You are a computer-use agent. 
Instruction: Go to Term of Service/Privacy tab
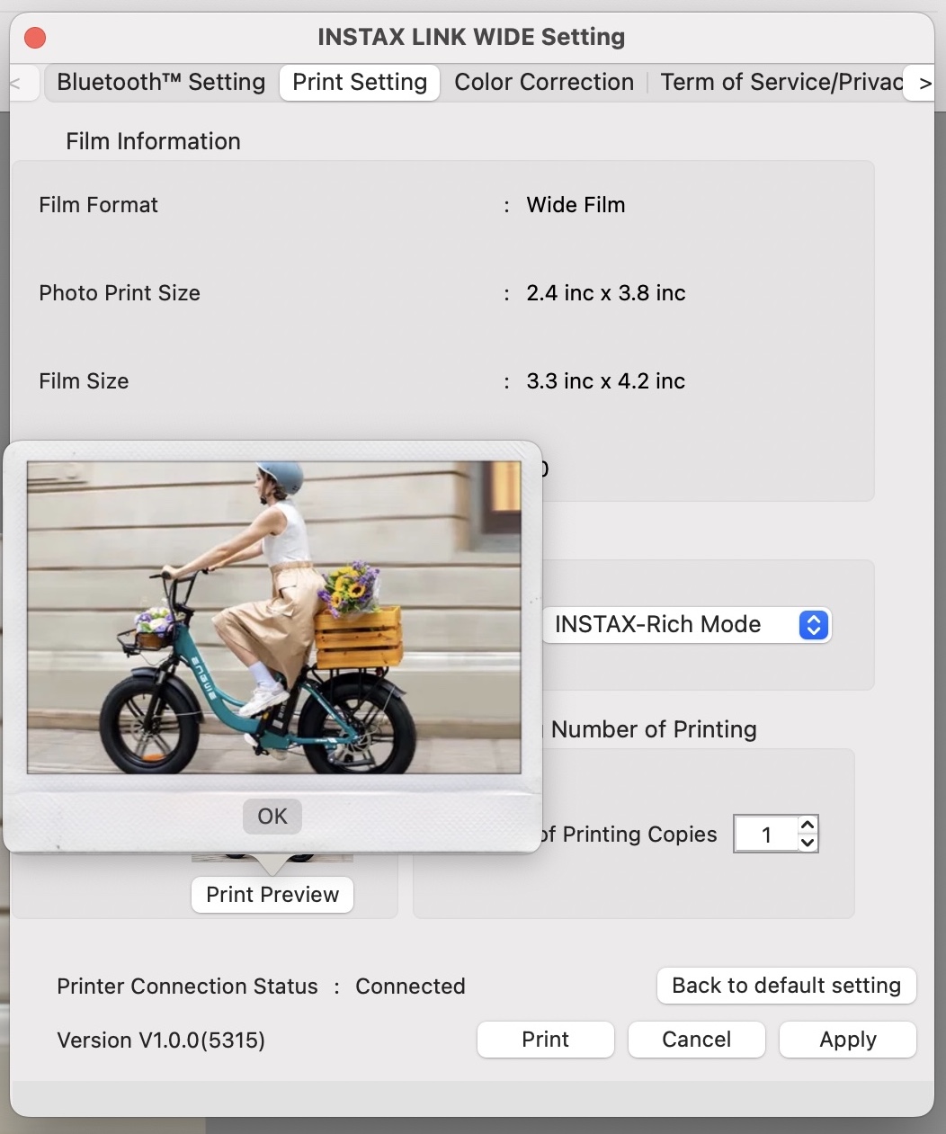(x=781, y=83)
